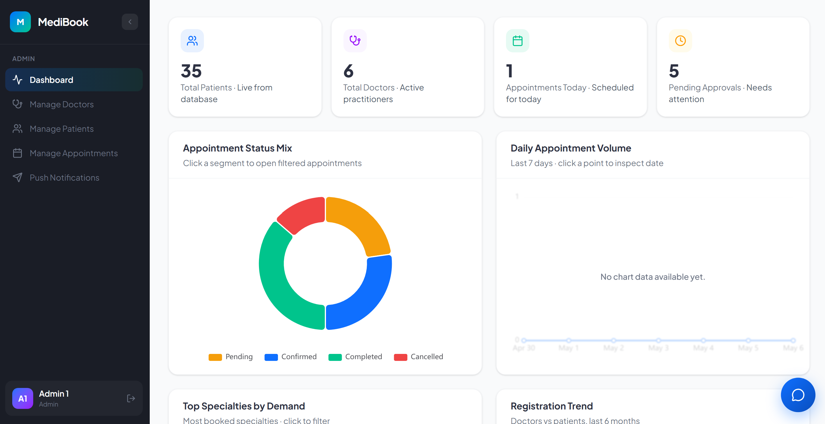This screenshot has height=424, width=825.
Task: Click the MediBook brand name
Action: (63, 22)
